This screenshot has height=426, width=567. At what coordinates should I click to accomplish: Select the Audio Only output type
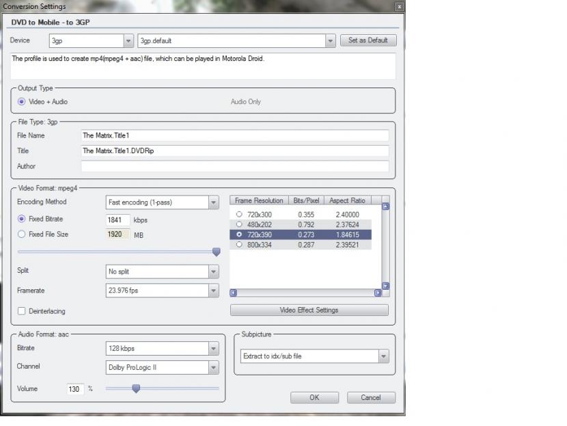(245, 102)
